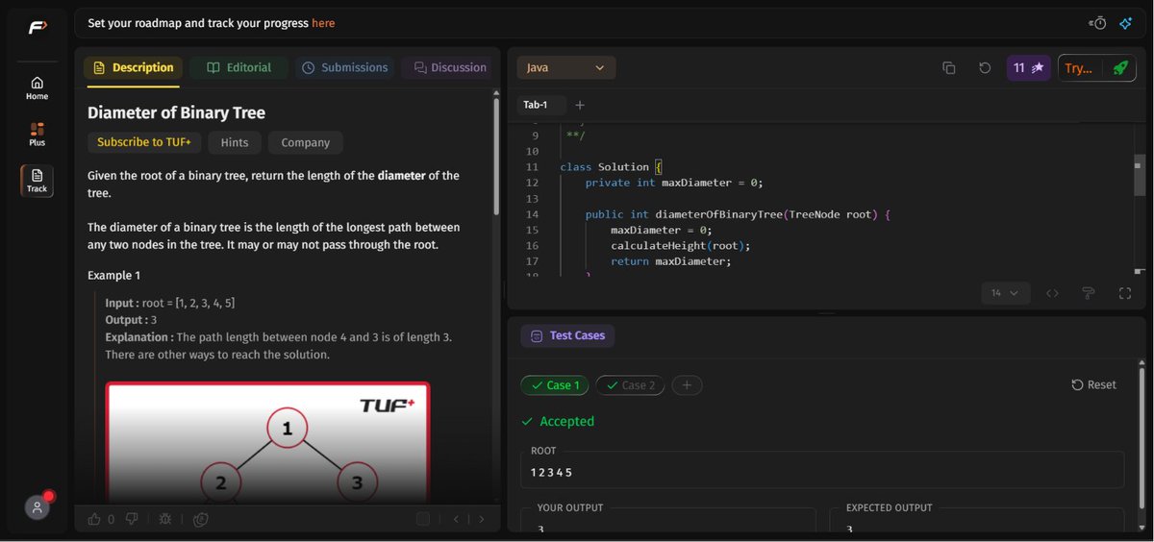Click the code editor vertical scrollbar
The image size is (1154, 542).
pos(1141,177)
